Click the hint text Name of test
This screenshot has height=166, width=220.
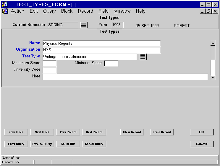click(11, 158)
